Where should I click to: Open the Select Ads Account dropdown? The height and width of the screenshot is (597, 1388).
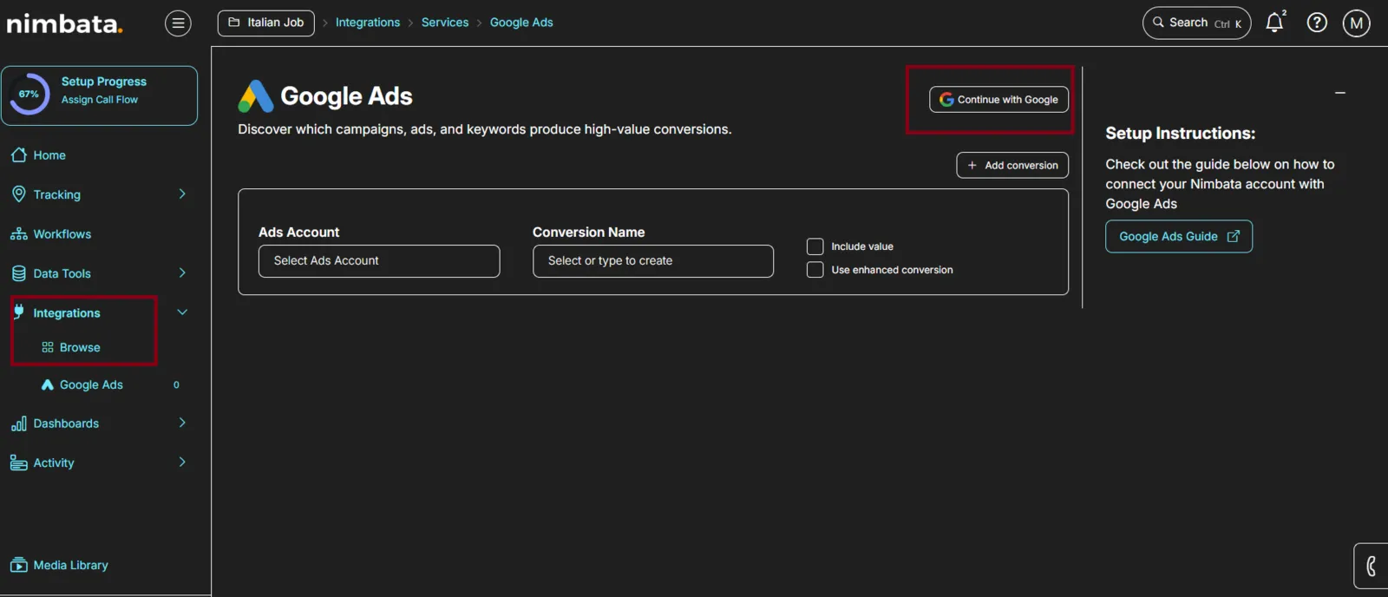coord(379,261)
